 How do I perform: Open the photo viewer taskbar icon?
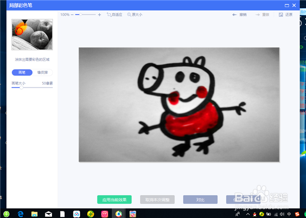[133, 214]
